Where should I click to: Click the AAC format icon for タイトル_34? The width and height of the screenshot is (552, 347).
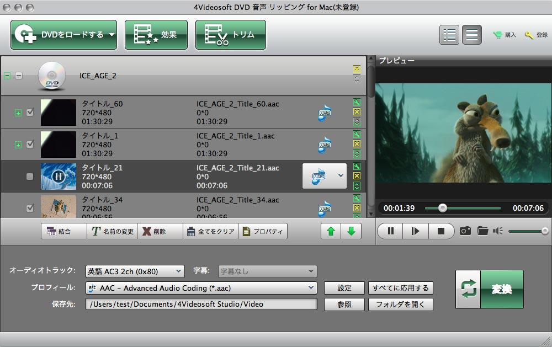coord(324,209)
